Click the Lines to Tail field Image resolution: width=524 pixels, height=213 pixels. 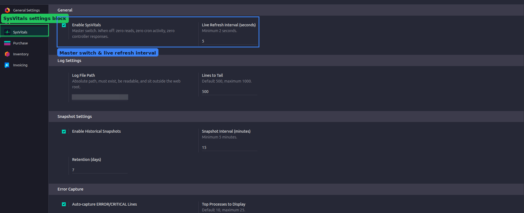(x=230, y=92)
